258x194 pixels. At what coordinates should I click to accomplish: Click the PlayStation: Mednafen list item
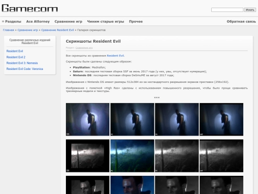point(89,68)
